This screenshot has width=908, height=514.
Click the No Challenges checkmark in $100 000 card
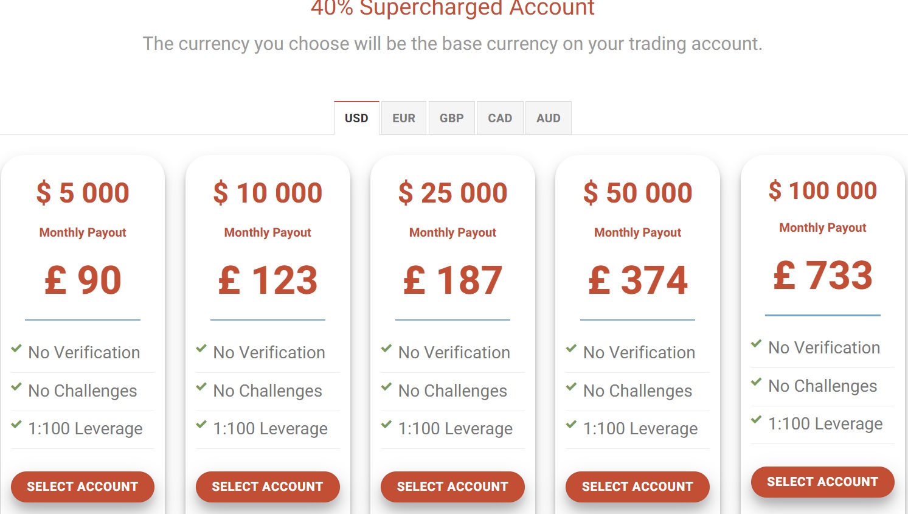coord(756,382)
